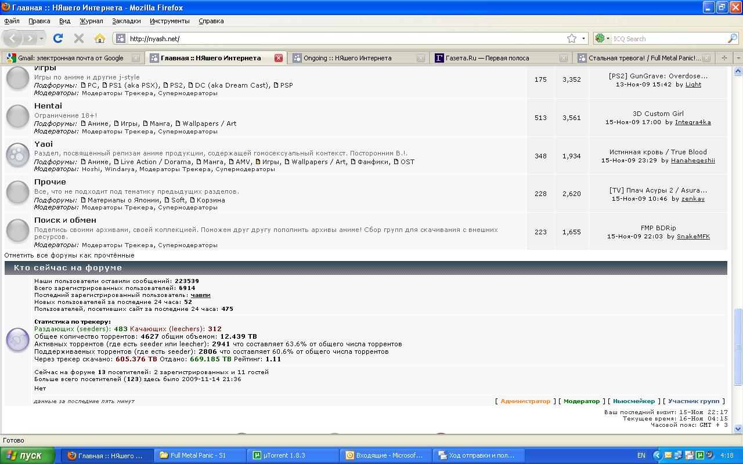Open the Поиск и обмен forum
Image resolution: width=743 pixels, height=464 pixels.
pyautogui.click(x=65, y=220)
